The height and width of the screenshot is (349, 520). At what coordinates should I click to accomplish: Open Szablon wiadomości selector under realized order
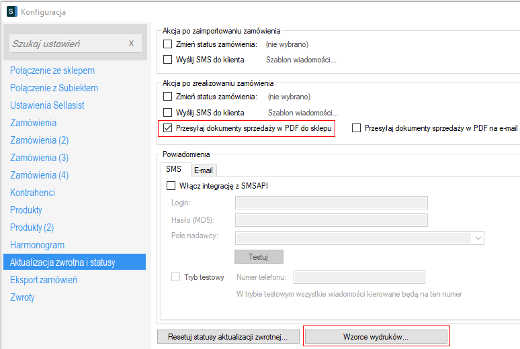[303, 113]
